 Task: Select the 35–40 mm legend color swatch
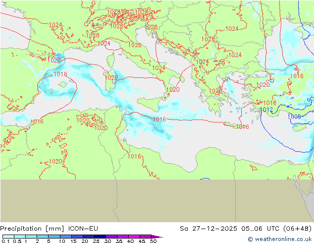[x=122, y=237]
